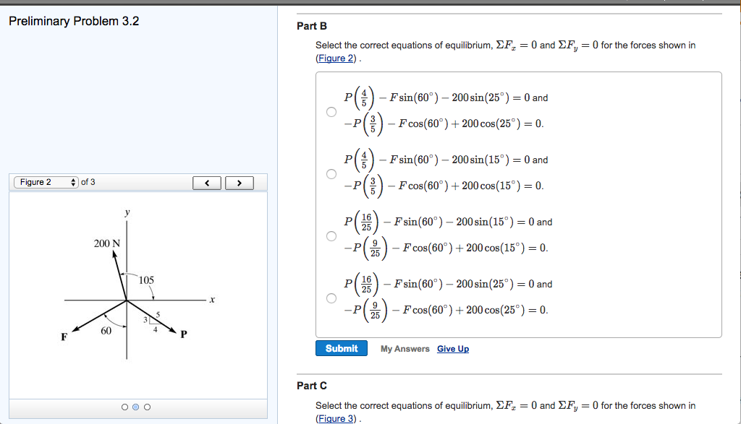
Task: Select the fourth equilibrium equation choice
Action: [x=331, y=298]
